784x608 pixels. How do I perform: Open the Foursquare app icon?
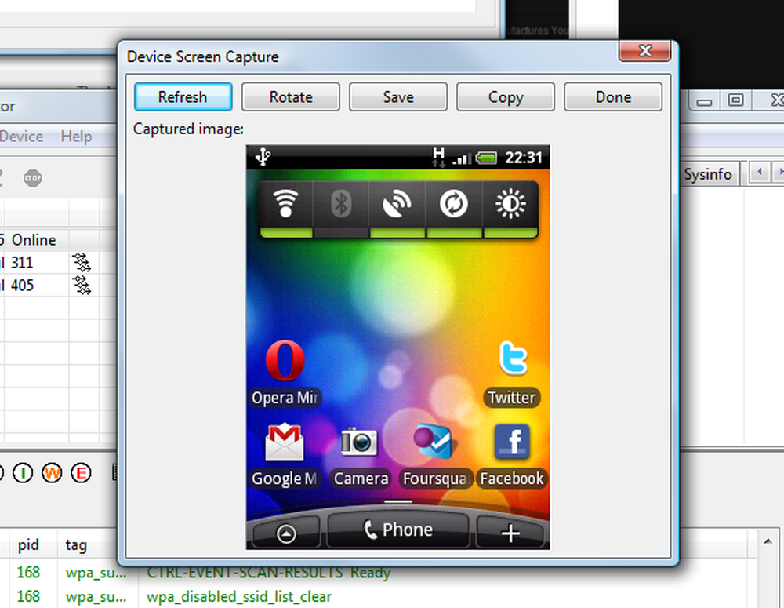[x=434, y=455]
